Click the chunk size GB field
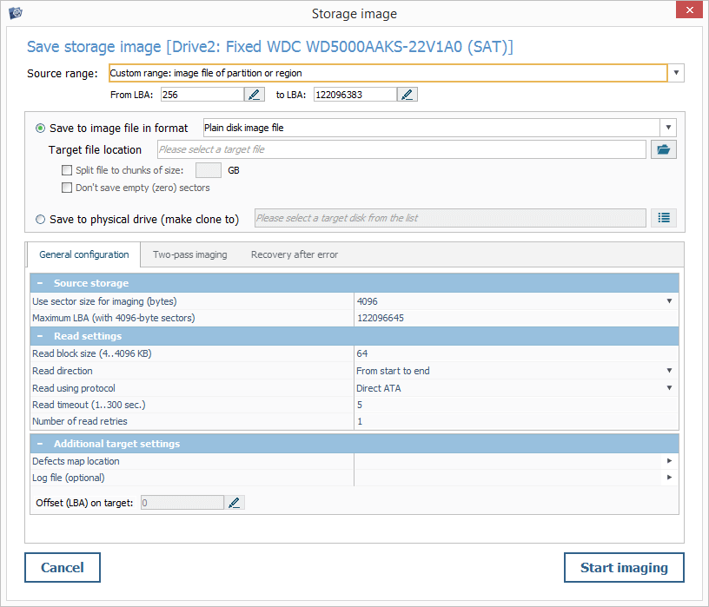Image resolution: width=709 pixels, height=607 pixels. [209, 170]
